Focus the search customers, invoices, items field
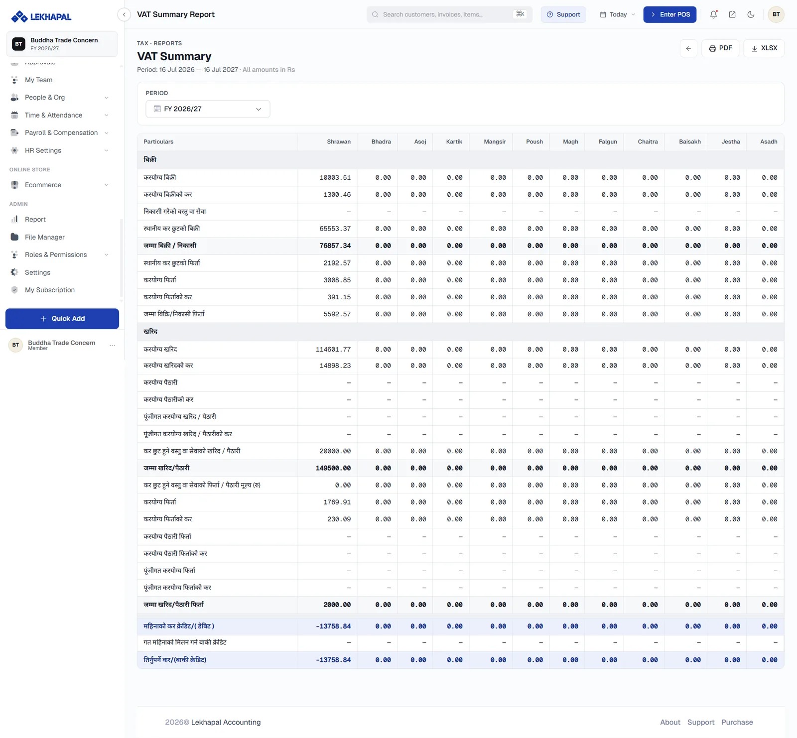Viewport: 797px width, 738px height. (449, 14)
